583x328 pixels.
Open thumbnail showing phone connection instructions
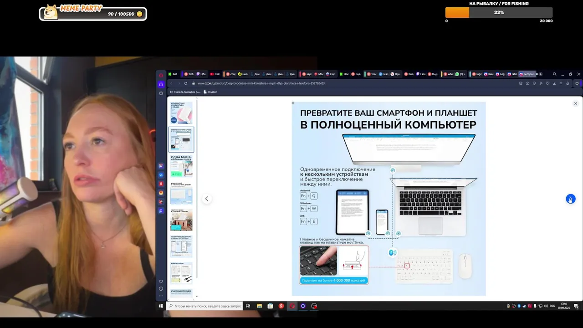pyautogui.click(x=181, y=246)
